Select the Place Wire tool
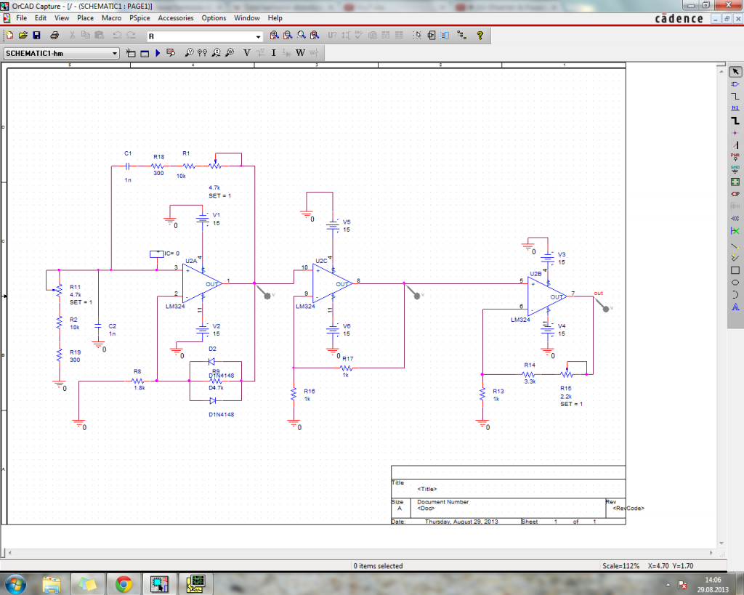Screen dimensions: 744x595 (x=735, y=96)
